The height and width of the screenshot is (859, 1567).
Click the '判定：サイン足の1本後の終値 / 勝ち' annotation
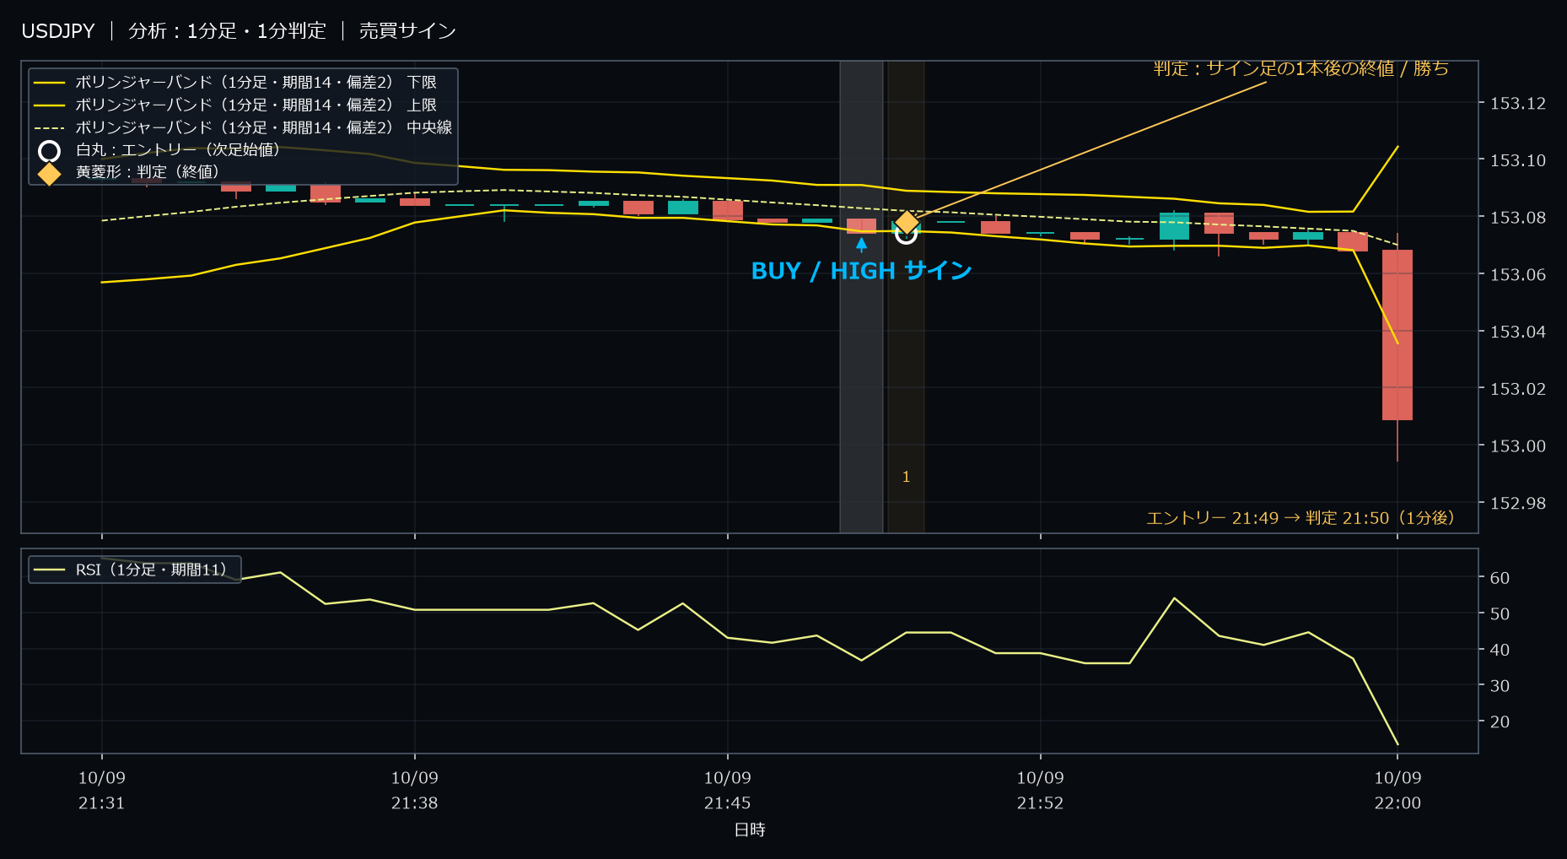pyautogui.click(x=1301, y=68)
